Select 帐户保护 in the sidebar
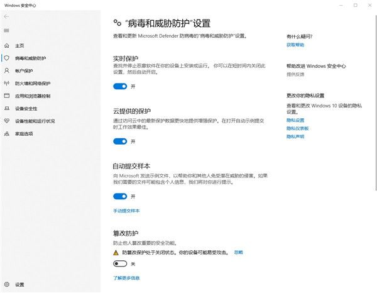This screenshot has height=293, width=377. coord(24,70)
